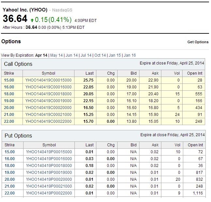Open call symbol YHOO140419C00018000
Viewport: 211px width, 202px height.
(x=48, y=94)
